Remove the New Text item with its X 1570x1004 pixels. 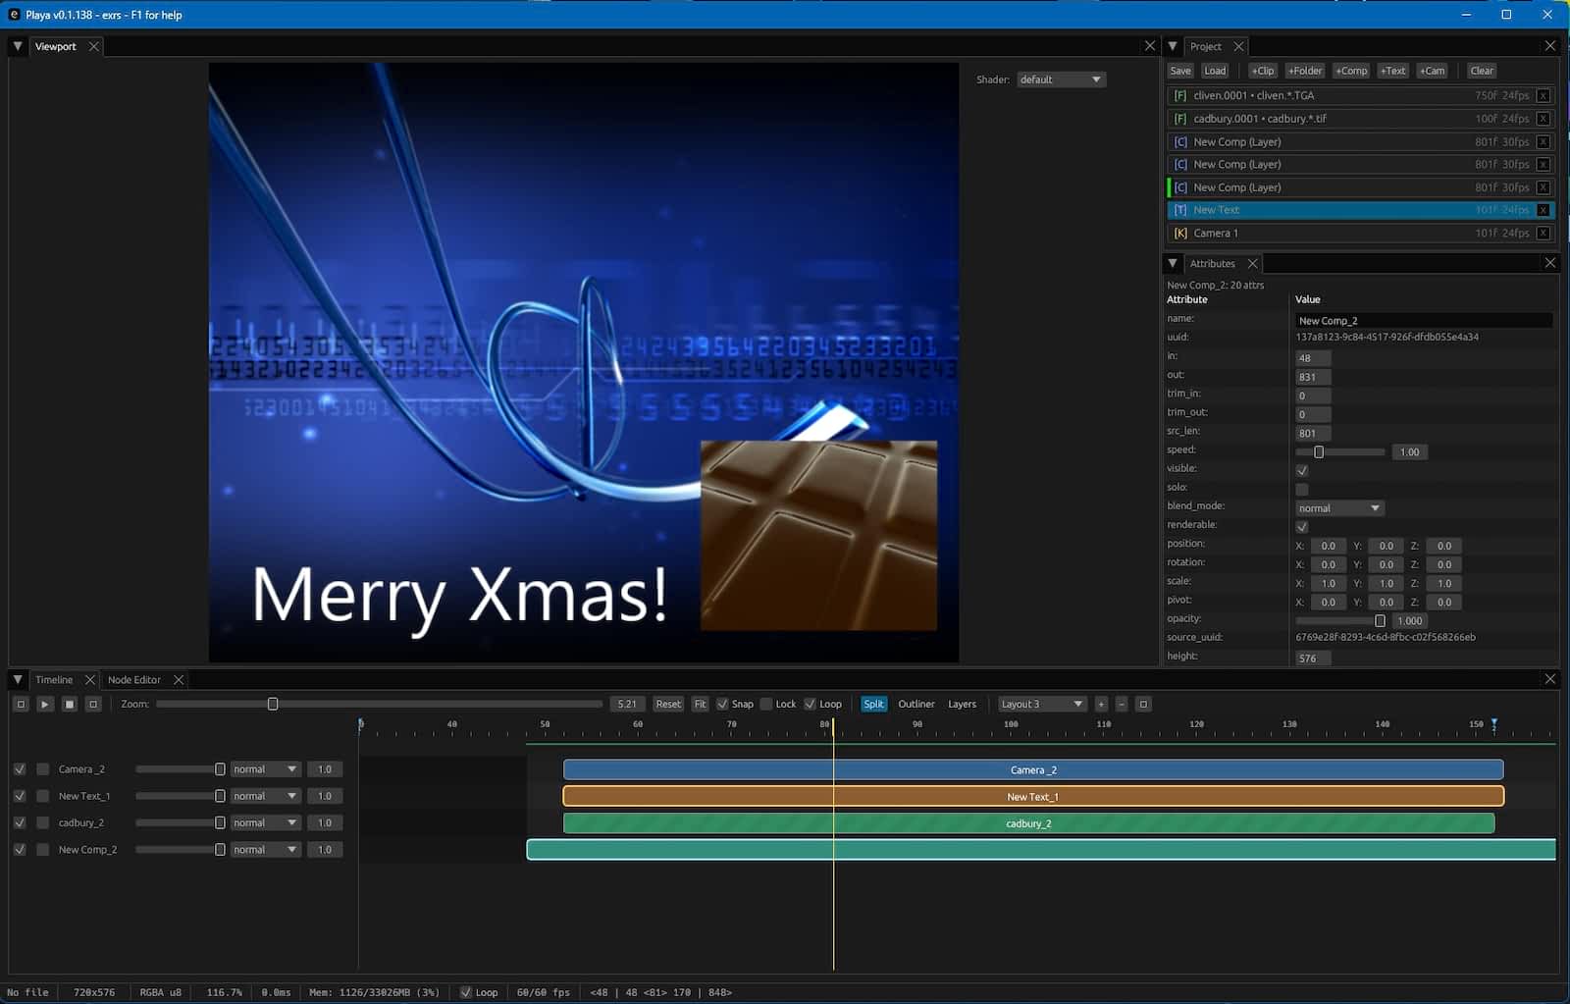click(x=1544, y=210)
